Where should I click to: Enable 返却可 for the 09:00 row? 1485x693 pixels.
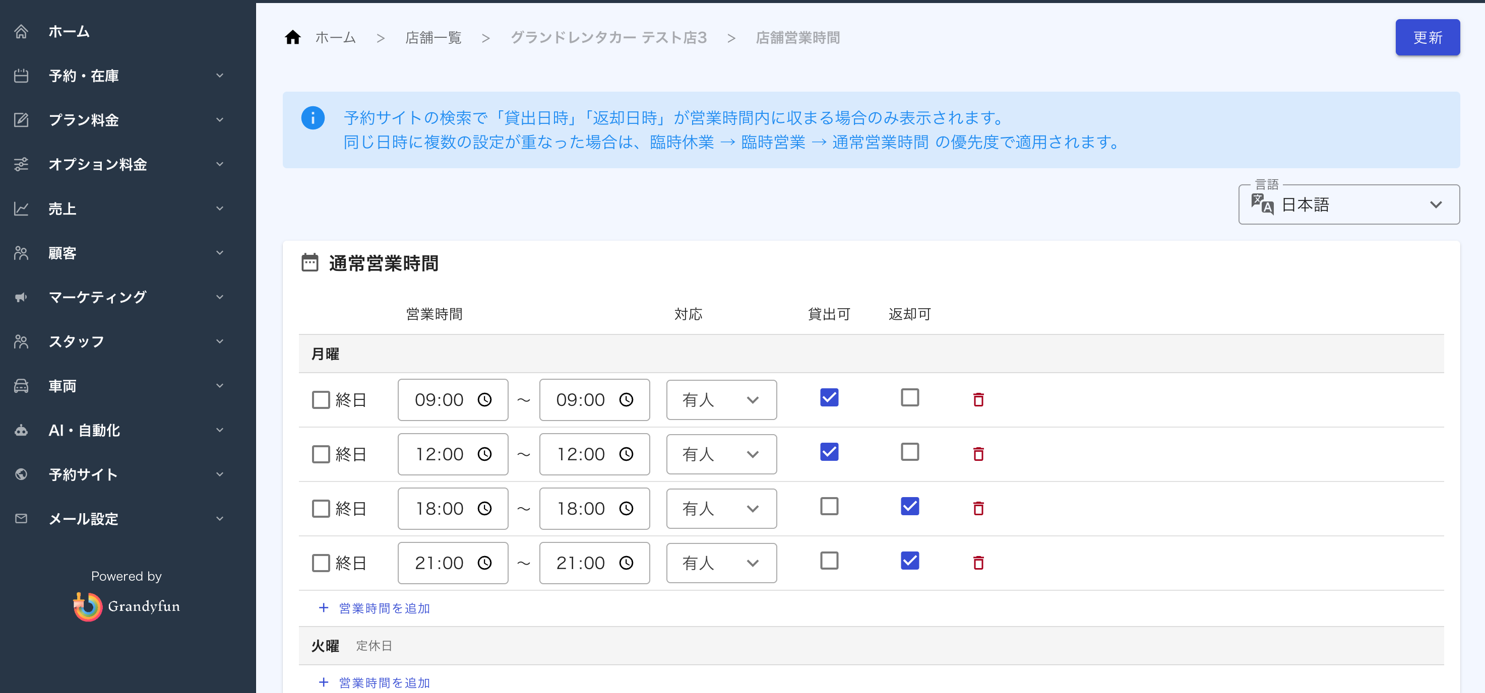(910, 397)
